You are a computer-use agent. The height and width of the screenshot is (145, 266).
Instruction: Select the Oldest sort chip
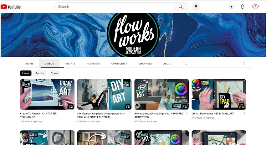[54, 73]
